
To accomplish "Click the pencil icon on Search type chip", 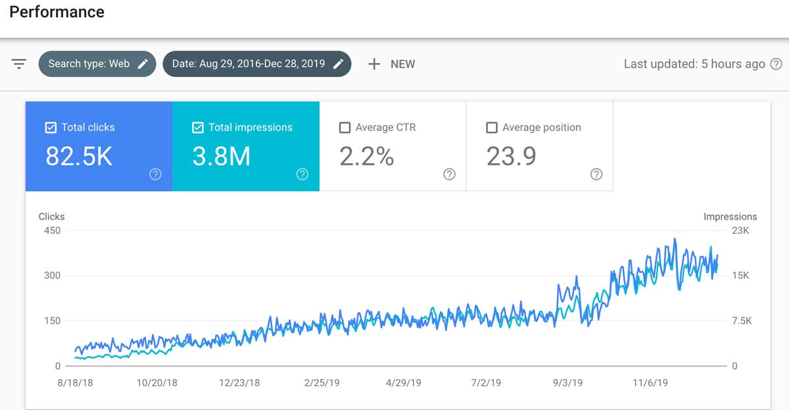I will [143, 64].
